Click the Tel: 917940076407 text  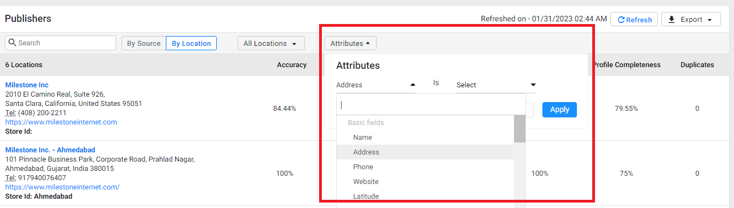click(x=36, y=178)
